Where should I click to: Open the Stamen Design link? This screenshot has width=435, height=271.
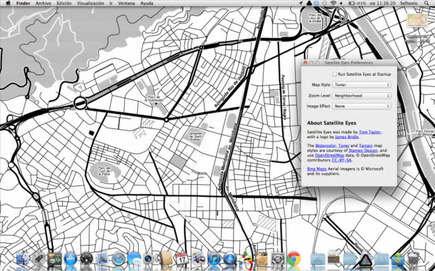(x=363, y=151)
